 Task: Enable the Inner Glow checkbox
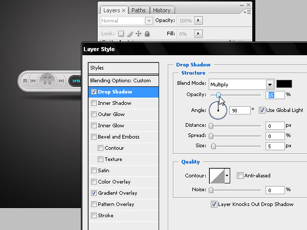coord(94,125)
